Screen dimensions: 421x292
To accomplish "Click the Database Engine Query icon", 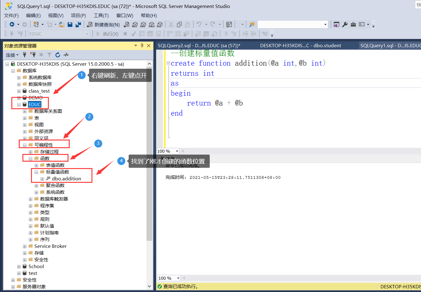I will (127, 25).
